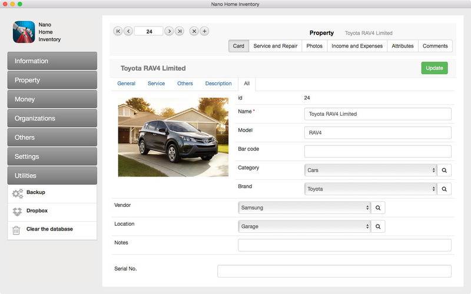The image size is (471, 294).
Task: Open the Category dropdown showing Cars
Action: [371, 170]
